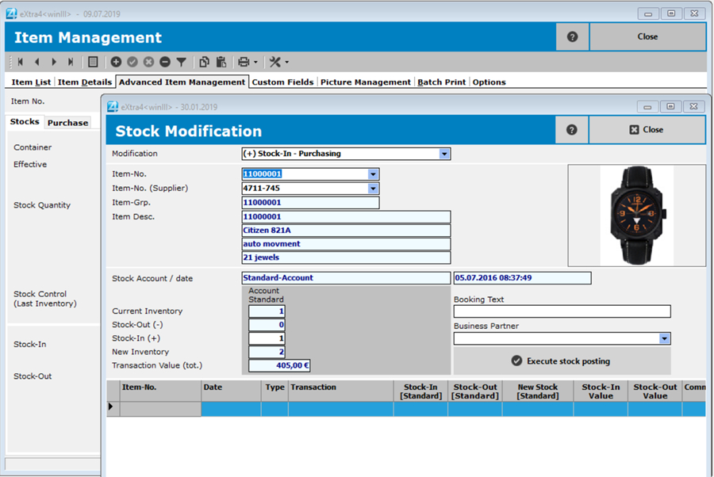
Task: Open the tools wrench menu
Action: (x=275, y=62)
